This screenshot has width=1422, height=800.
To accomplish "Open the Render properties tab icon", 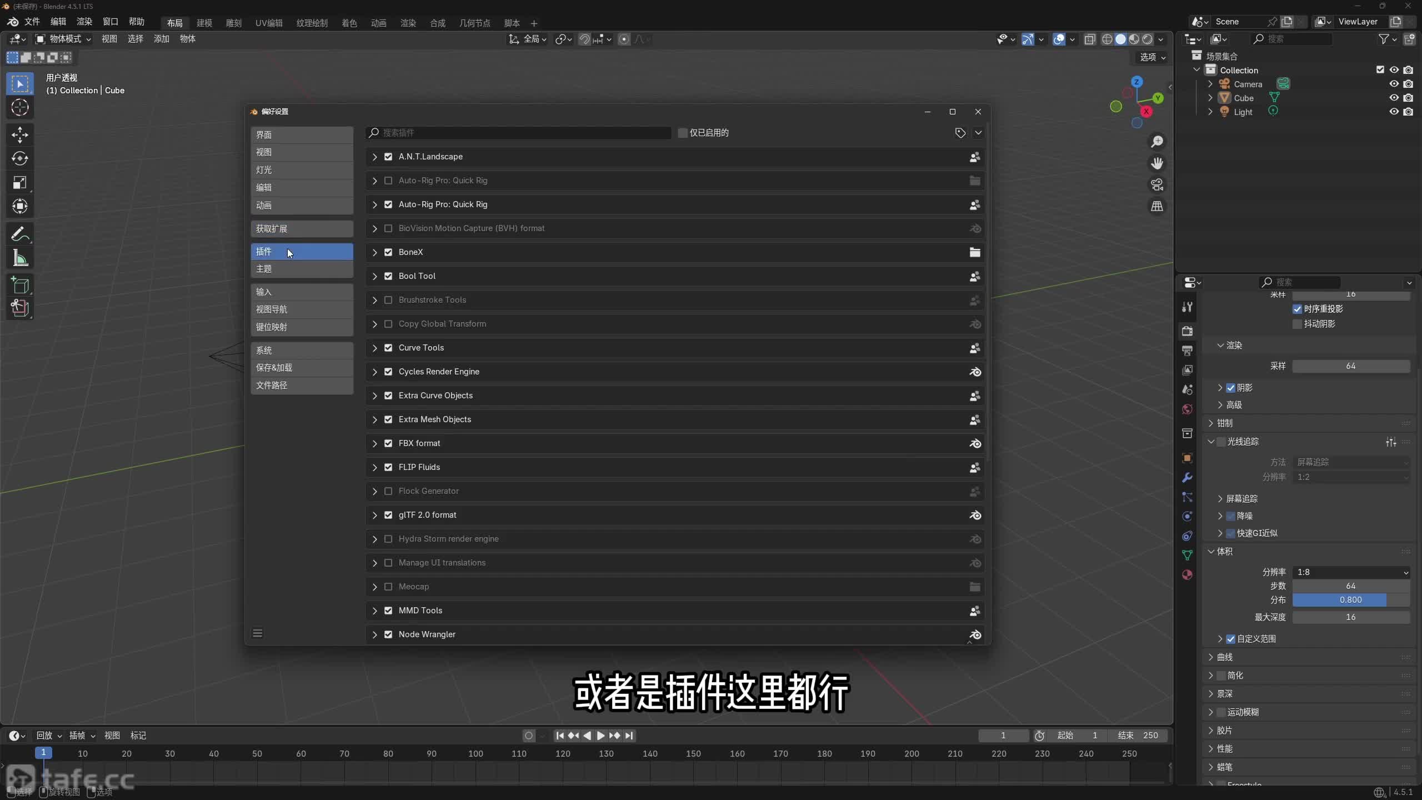I will [x=1188, y=331].
